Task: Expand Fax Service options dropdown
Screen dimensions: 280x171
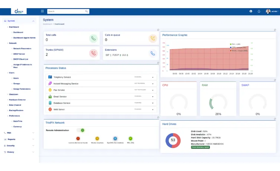Action: pos(153,90)
